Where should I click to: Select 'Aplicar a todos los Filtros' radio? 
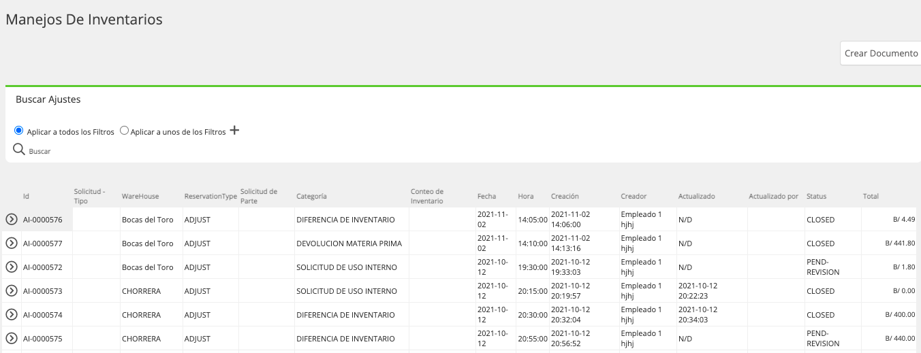tap(19, 131)
